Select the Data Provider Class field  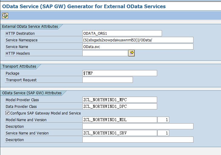120,106
